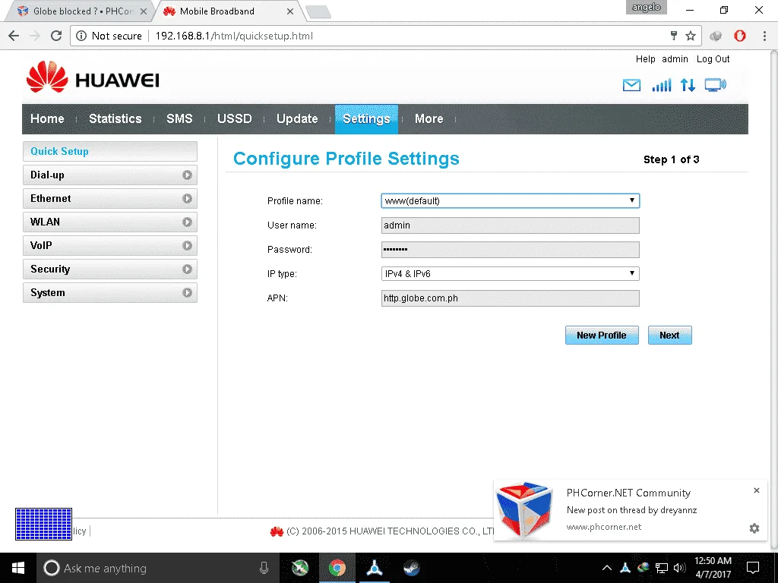The width and height of the screenshot is (778, 583).
Task: Open the IP type dropdown
Action: tap(510, 273)
